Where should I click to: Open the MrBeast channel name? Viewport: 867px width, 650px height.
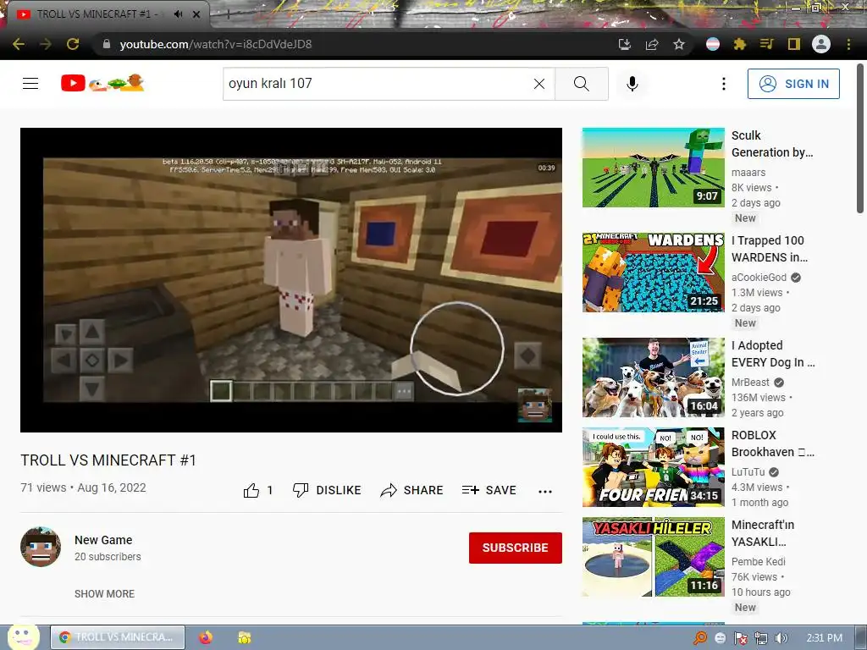[x=750, y=383]
